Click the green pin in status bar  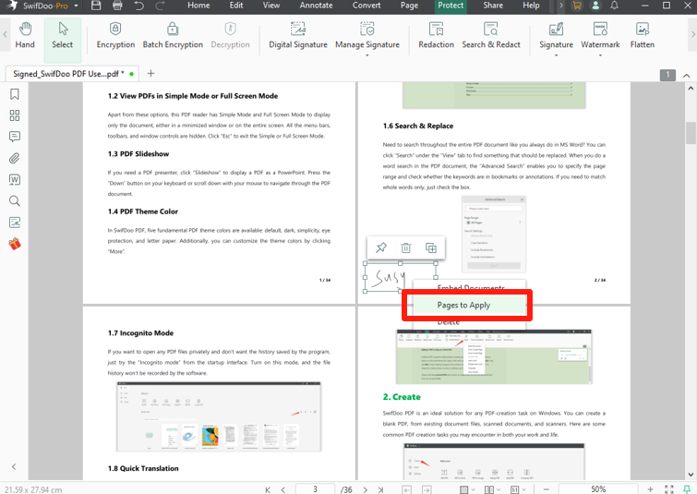687,489
